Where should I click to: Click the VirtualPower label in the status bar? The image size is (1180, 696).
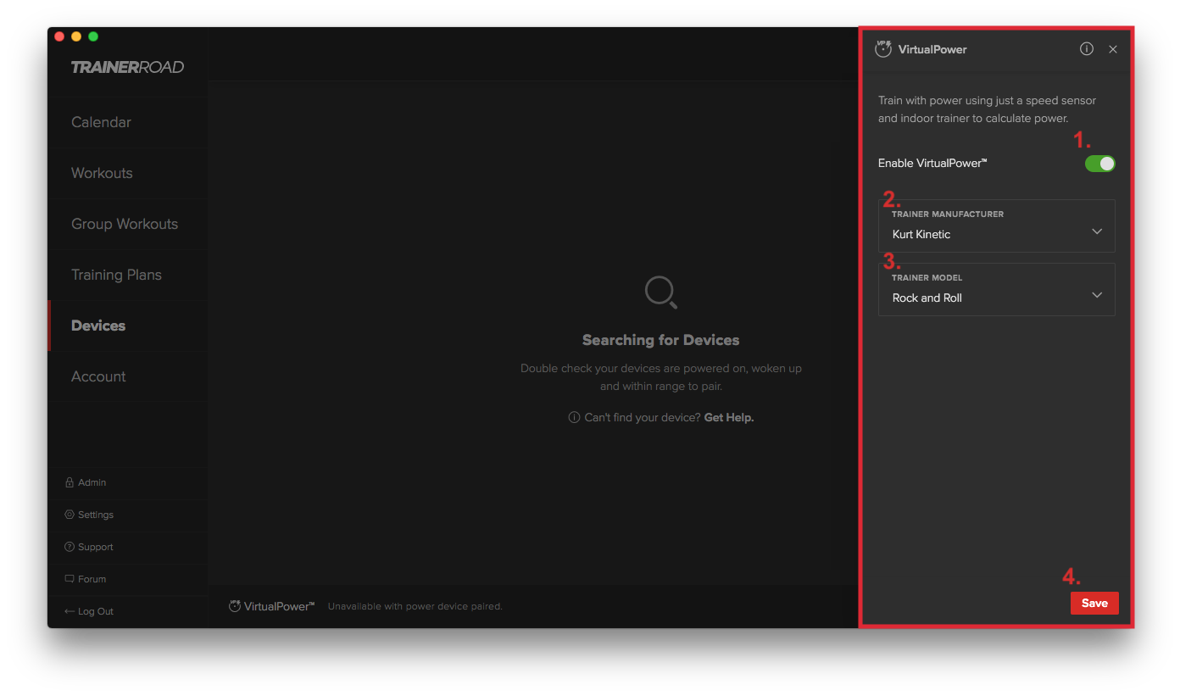tap(280, 606)
